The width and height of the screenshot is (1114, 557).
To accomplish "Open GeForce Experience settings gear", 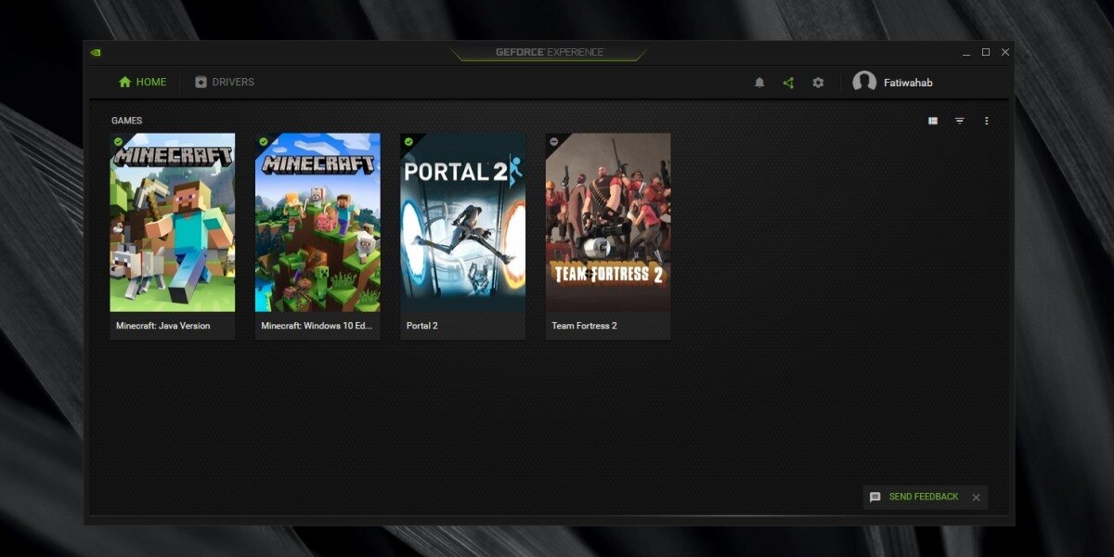I will [x=818, y=83].
